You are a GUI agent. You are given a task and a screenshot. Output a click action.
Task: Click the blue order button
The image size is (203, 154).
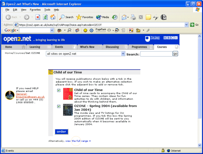click(x=61, y=132)
